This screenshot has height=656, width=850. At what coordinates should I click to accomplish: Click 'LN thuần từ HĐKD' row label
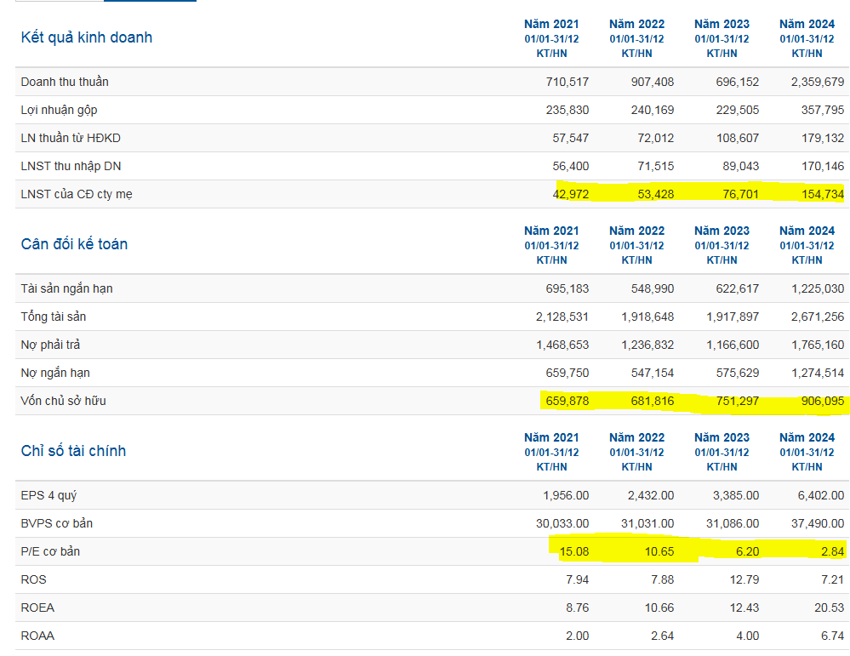point(71,138)
